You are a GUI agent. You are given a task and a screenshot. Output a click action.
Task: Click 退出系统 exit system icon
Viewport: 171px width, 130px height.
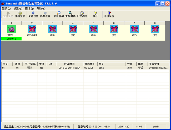coord(109,14)
